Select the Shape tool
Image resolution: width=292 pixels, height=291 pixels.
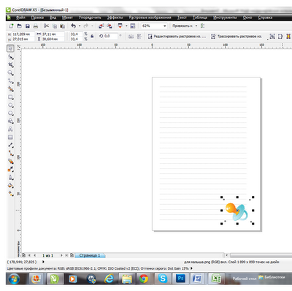[x=10, y=57]
